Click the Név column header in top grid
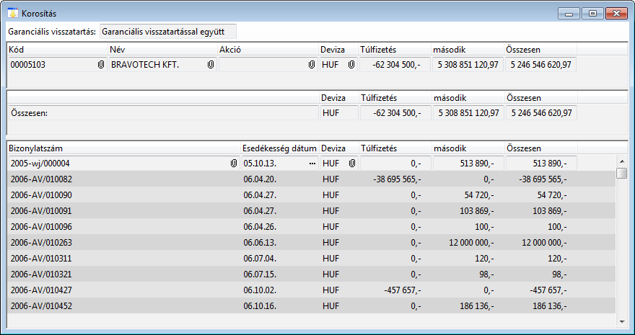 (x=162, y=49)
